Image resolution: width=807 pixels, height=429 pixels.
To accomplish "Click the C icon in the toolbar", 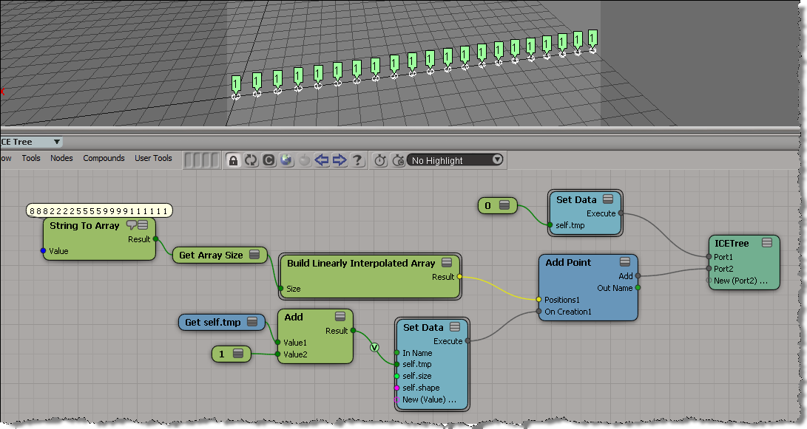I will (269, 160).
